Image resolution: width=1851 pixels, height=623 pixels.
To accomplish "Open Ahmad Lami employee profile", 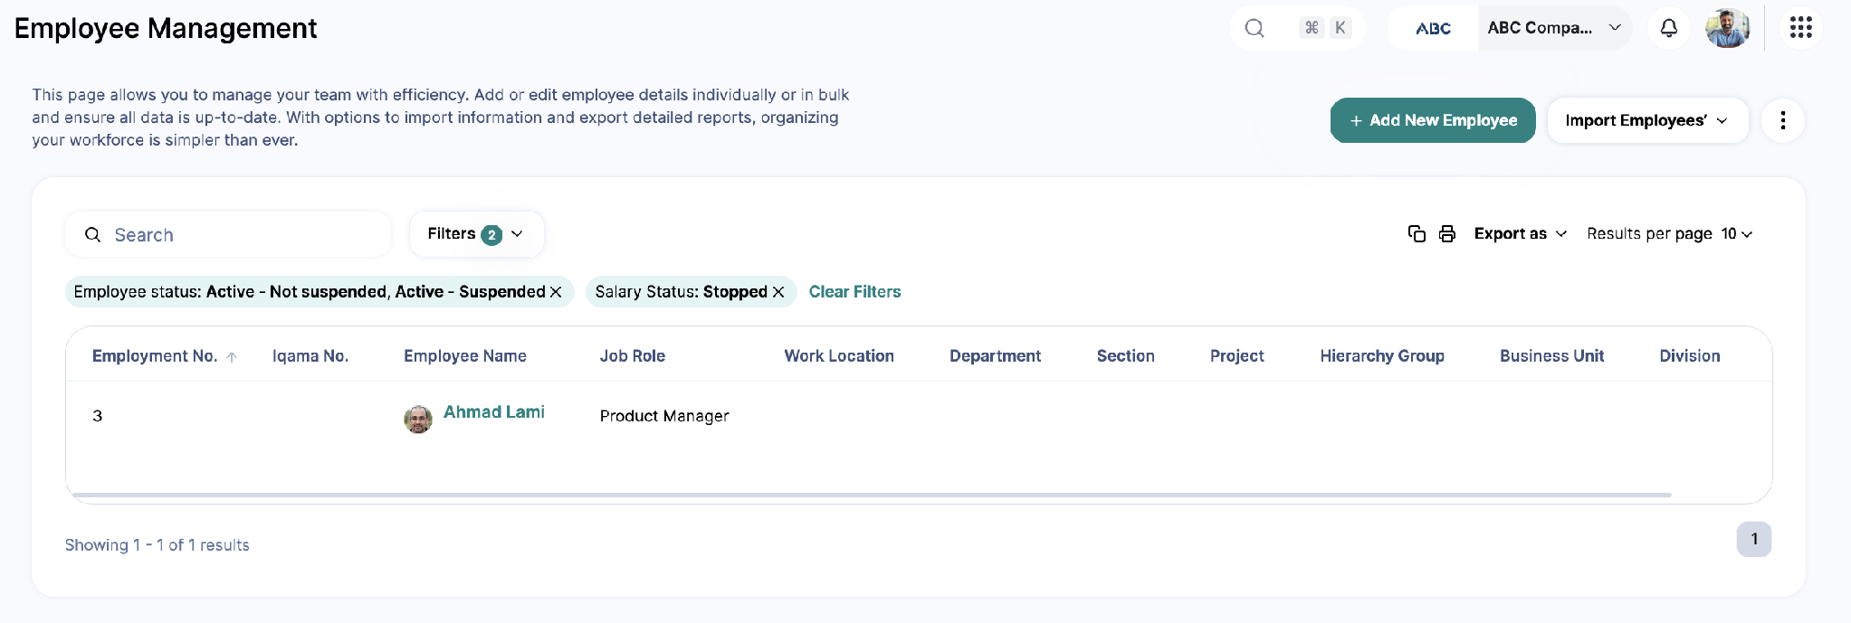I will 493,412.
